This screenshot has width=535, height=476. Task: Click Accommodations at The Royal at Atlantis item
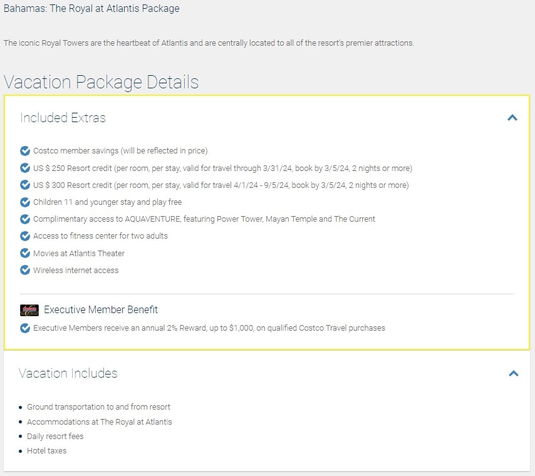click(99, 422)
